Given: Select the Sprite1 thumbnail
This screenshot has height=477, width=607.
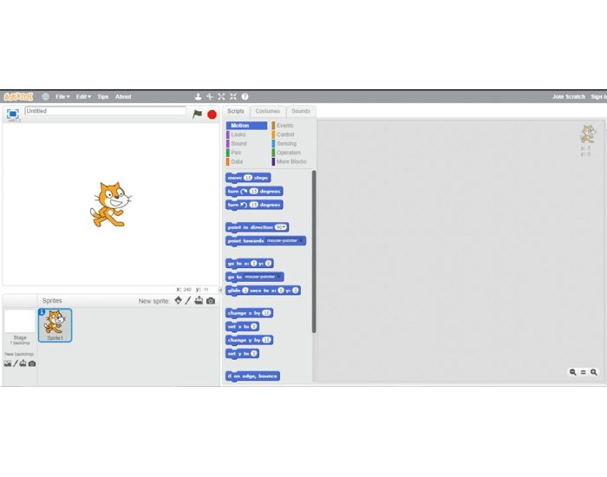Looking at the screenshot, I should (x=55, y=325).
